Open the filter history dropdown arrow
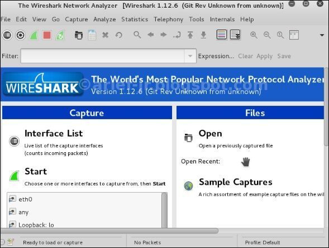329x248 pixels. (x=190, y=56)
